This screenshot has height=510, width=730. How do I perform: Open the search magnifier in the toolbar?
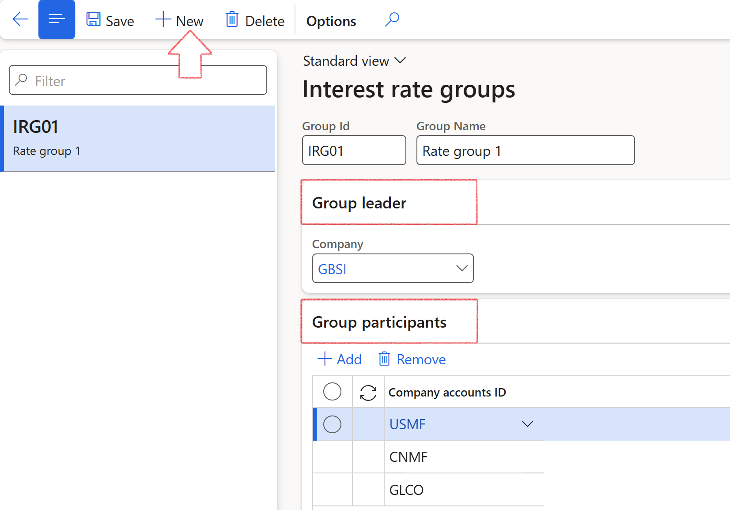coord(391,20)
